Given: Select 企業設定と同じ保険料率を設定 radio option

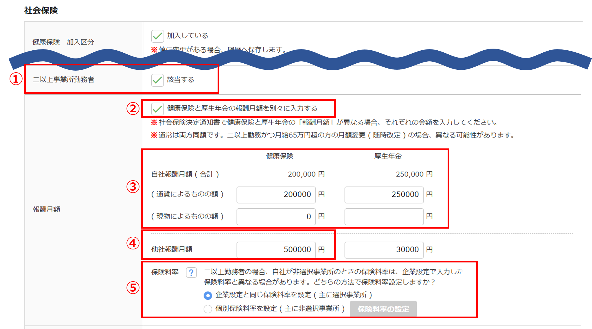Looking at the screenshot, I should (x=208, y=295).
